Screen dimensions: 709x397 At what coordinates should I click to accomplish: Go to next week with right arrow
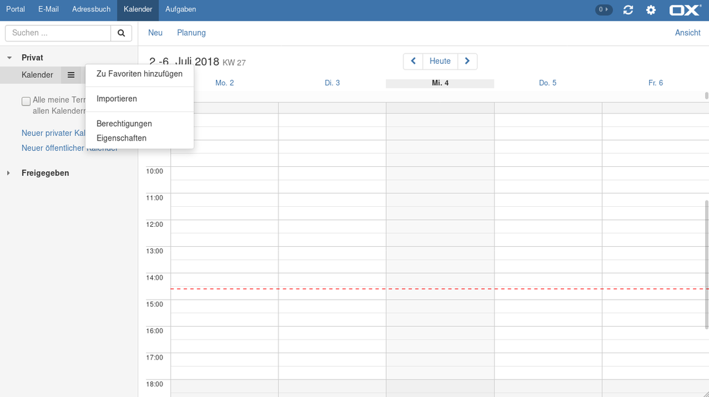click(467, 61)
